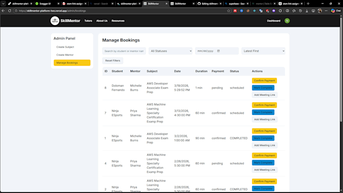
Task: Click the student or mentor search field
Action: point(124,51)
